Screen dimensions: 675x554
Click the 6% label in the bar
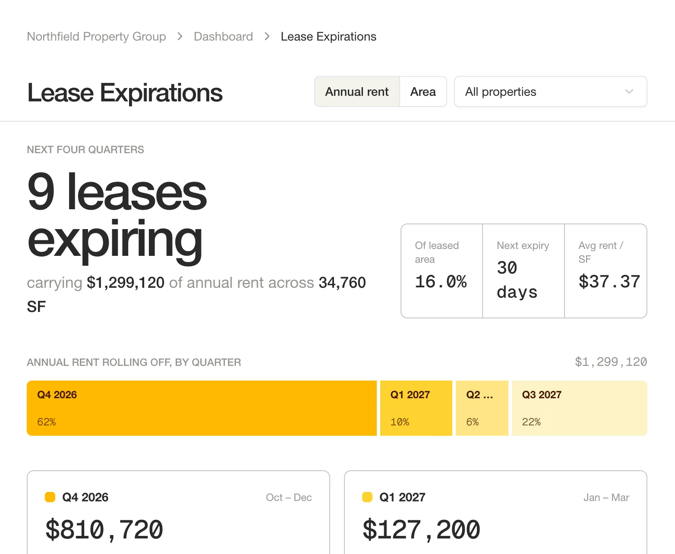[x=473, y=422]
